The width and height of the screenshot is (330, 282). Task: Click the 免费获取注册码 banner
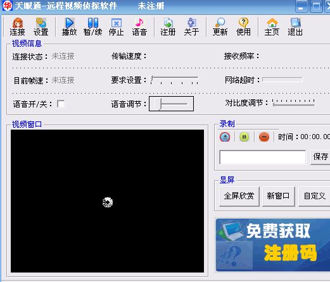[273, 245]
